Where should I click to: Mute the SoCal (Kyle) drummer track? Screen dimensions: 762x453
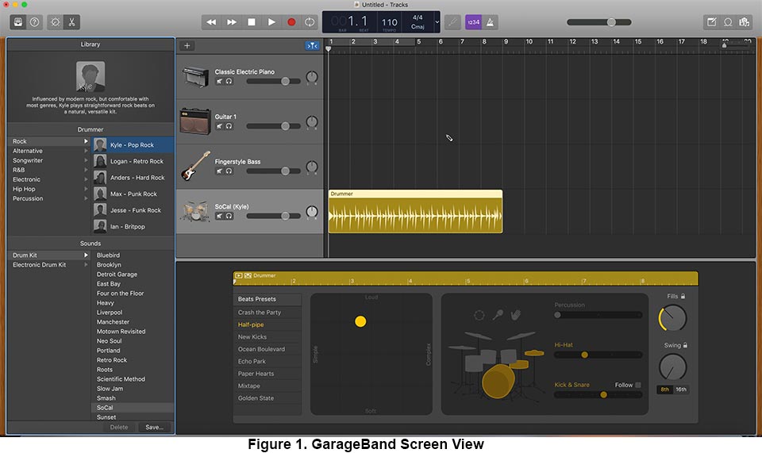[220, 216]
